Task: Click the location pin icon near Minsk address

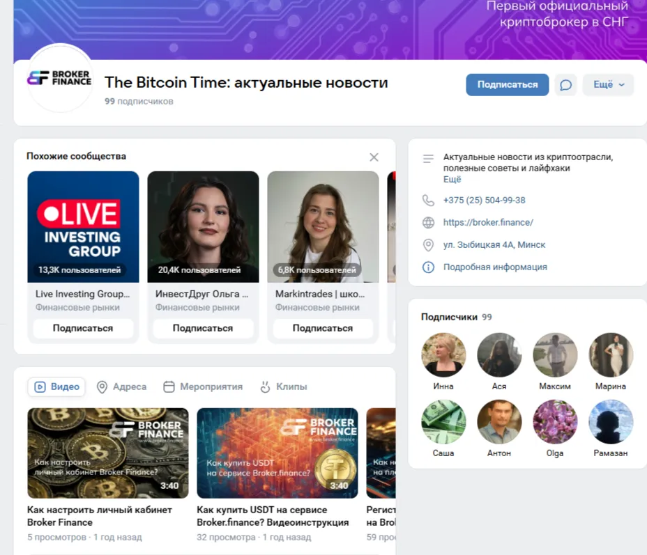Action: (428, 245)
